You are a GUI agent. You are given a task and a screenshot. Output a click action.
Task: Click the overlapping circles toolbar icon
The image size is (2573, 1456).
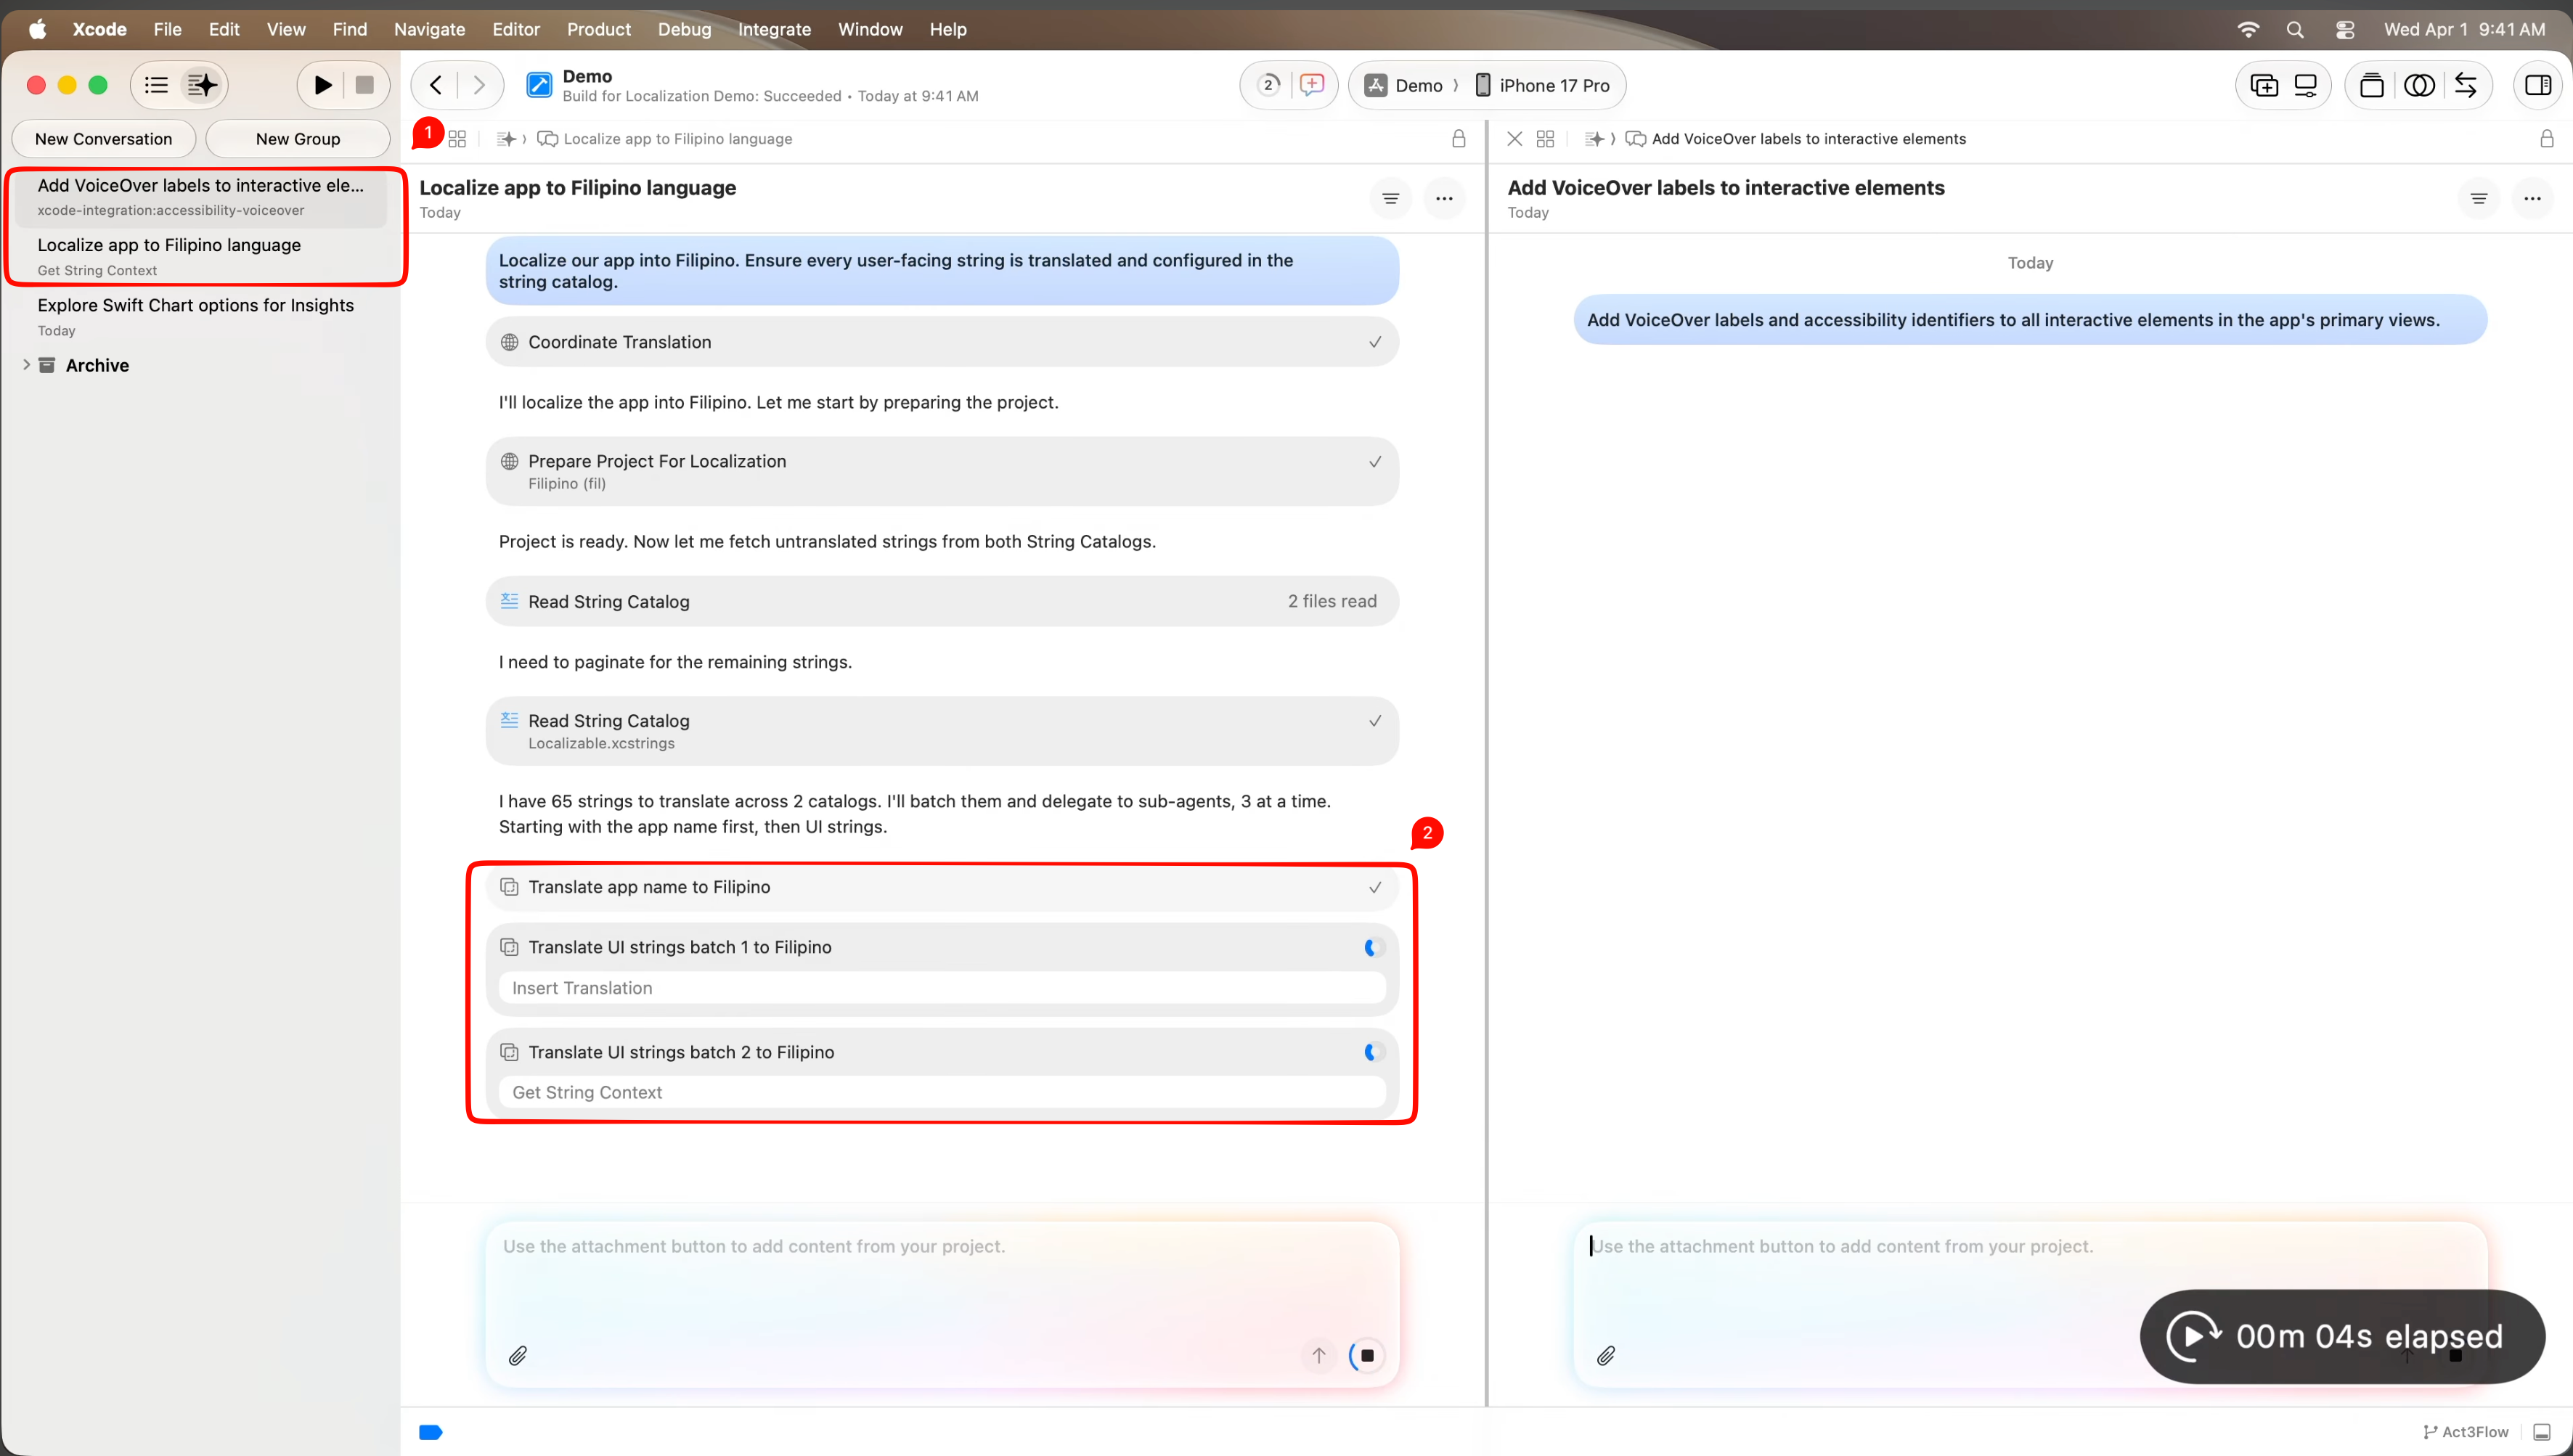pos(2419,85)
